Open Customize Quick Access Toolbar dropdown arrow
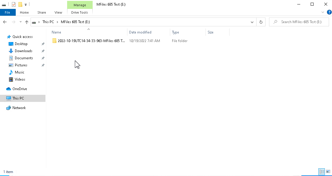The width and height of the screenshot is (332, 176). 26,5
